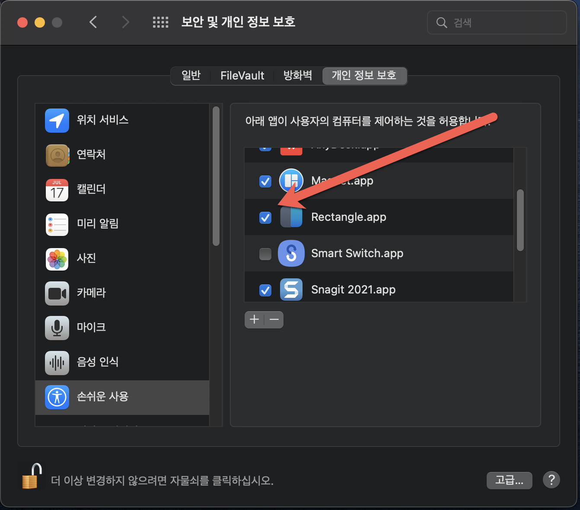Click the 고급... (Advanced) button
Screen dimensions: 580x510
509,480
